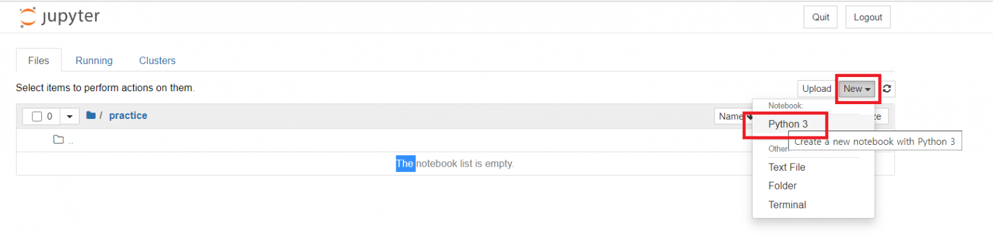Open root directory via breadcrumb folder icon

point(91,115)
